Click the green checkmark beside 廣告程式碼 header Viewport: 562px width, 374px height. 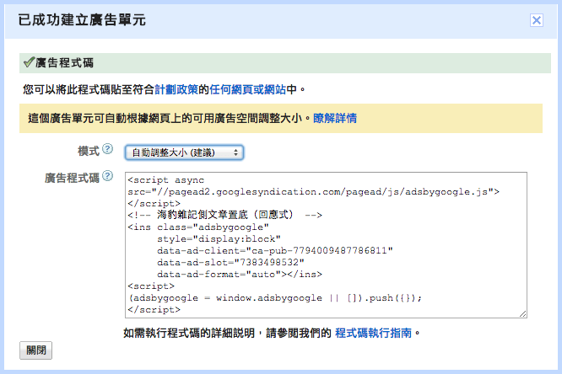click(x=29, y=62)
